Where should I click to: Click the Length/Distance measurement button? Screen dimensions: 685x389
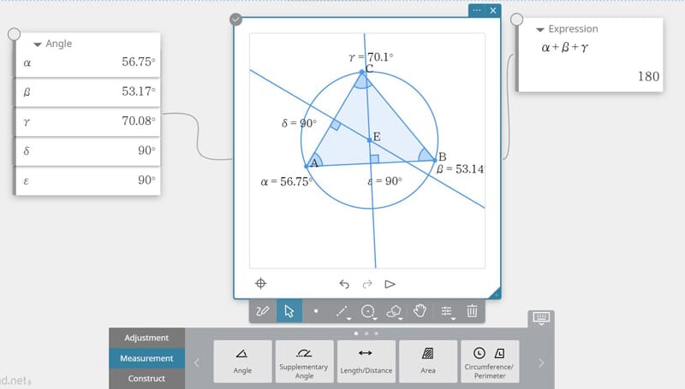(366, 361)
